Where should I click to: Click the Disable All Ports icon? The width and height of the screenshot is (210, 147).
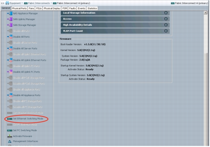[x=10, y=37]
